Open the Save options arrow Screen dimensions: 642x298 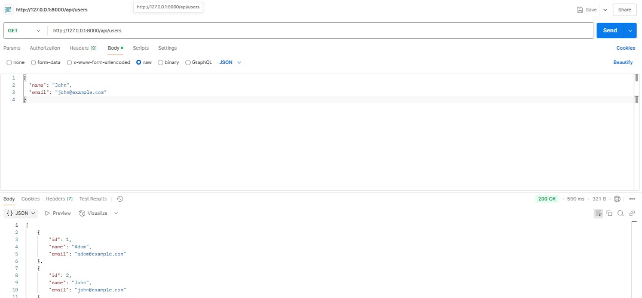coord(605,10)
